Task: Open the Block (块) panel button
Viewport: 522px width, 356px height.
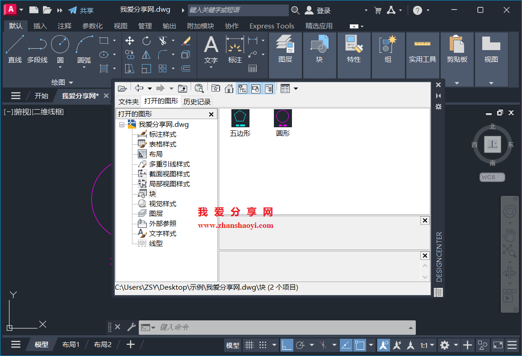Action: [320, 49]
